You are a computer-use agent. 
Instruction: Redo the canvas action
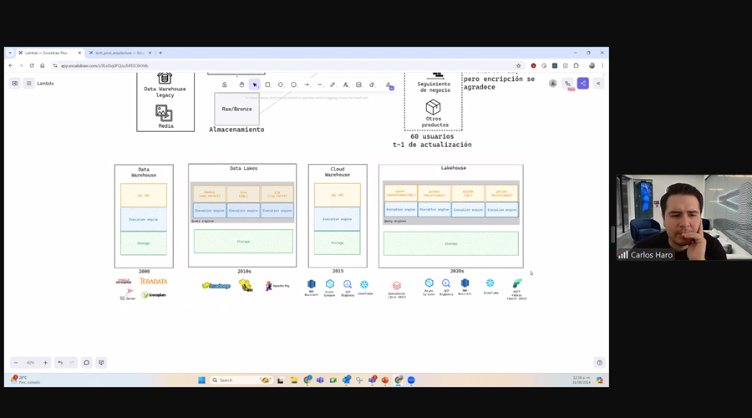pos(72,363)
